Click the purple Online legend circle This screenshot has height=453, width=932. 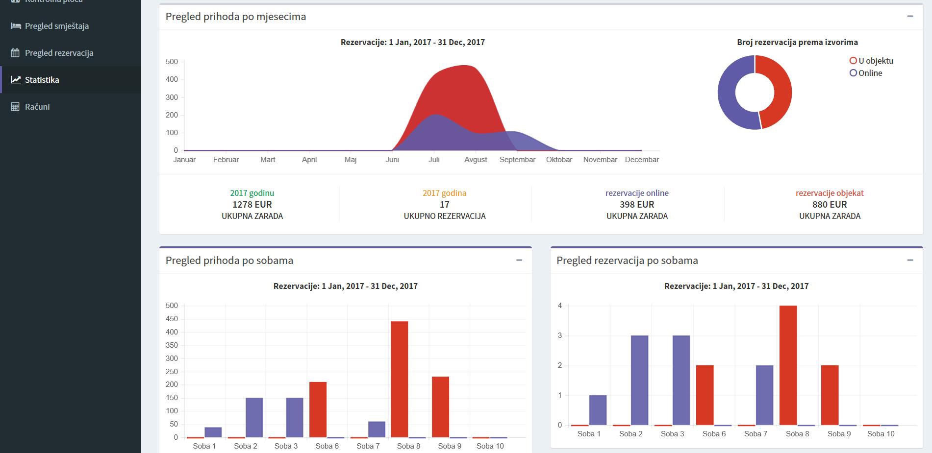click(853, 73)
